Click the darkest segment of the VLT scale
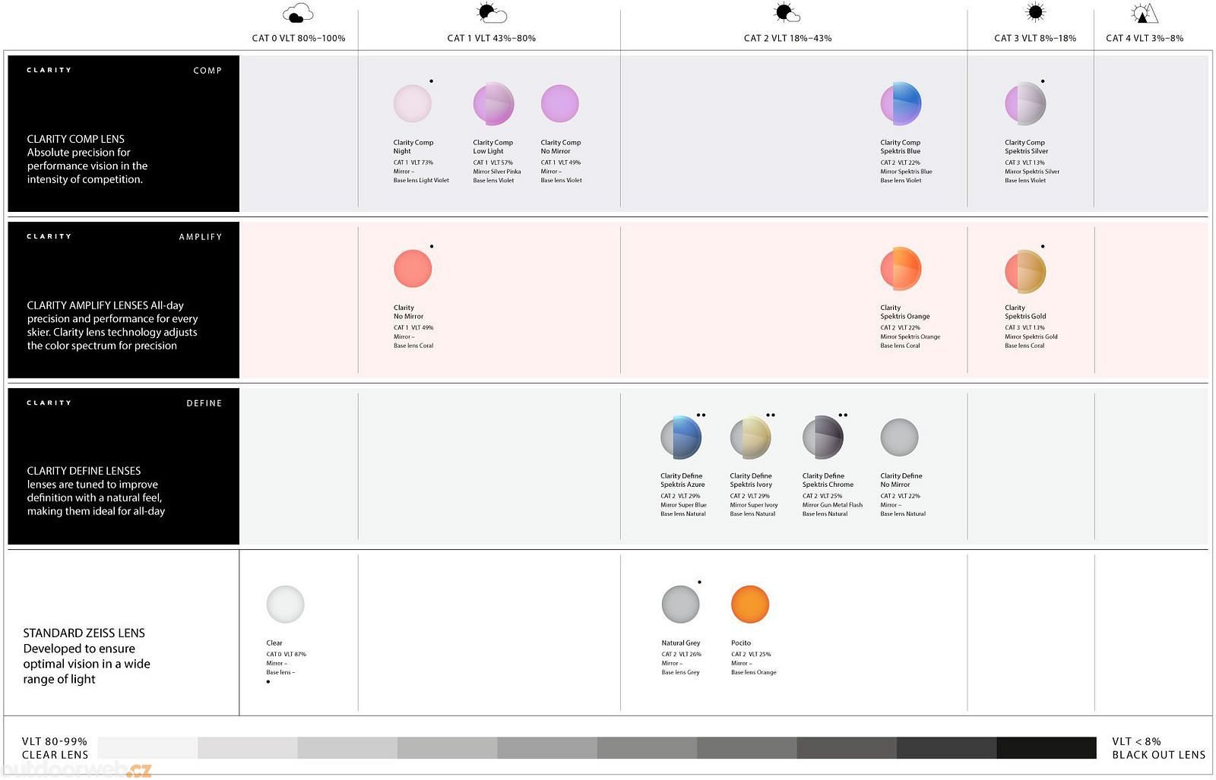This screenshot has height=780, width=1216. 1046,748
